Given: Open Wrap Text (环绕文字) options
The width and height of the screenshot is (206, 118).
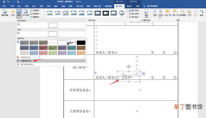Looking at the screenshot, I should 161,13.
